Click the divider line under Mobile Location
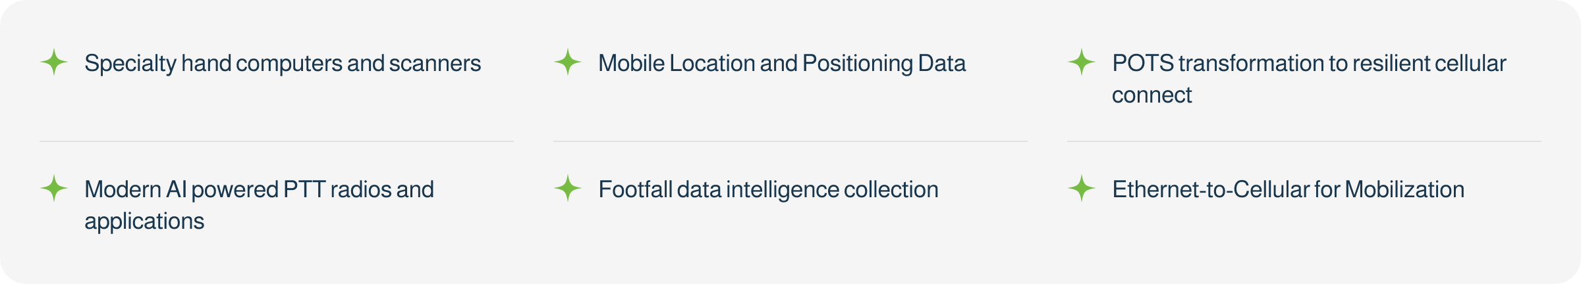The height and width of the screenshot is (284, 1581). (x=790, y=141)
